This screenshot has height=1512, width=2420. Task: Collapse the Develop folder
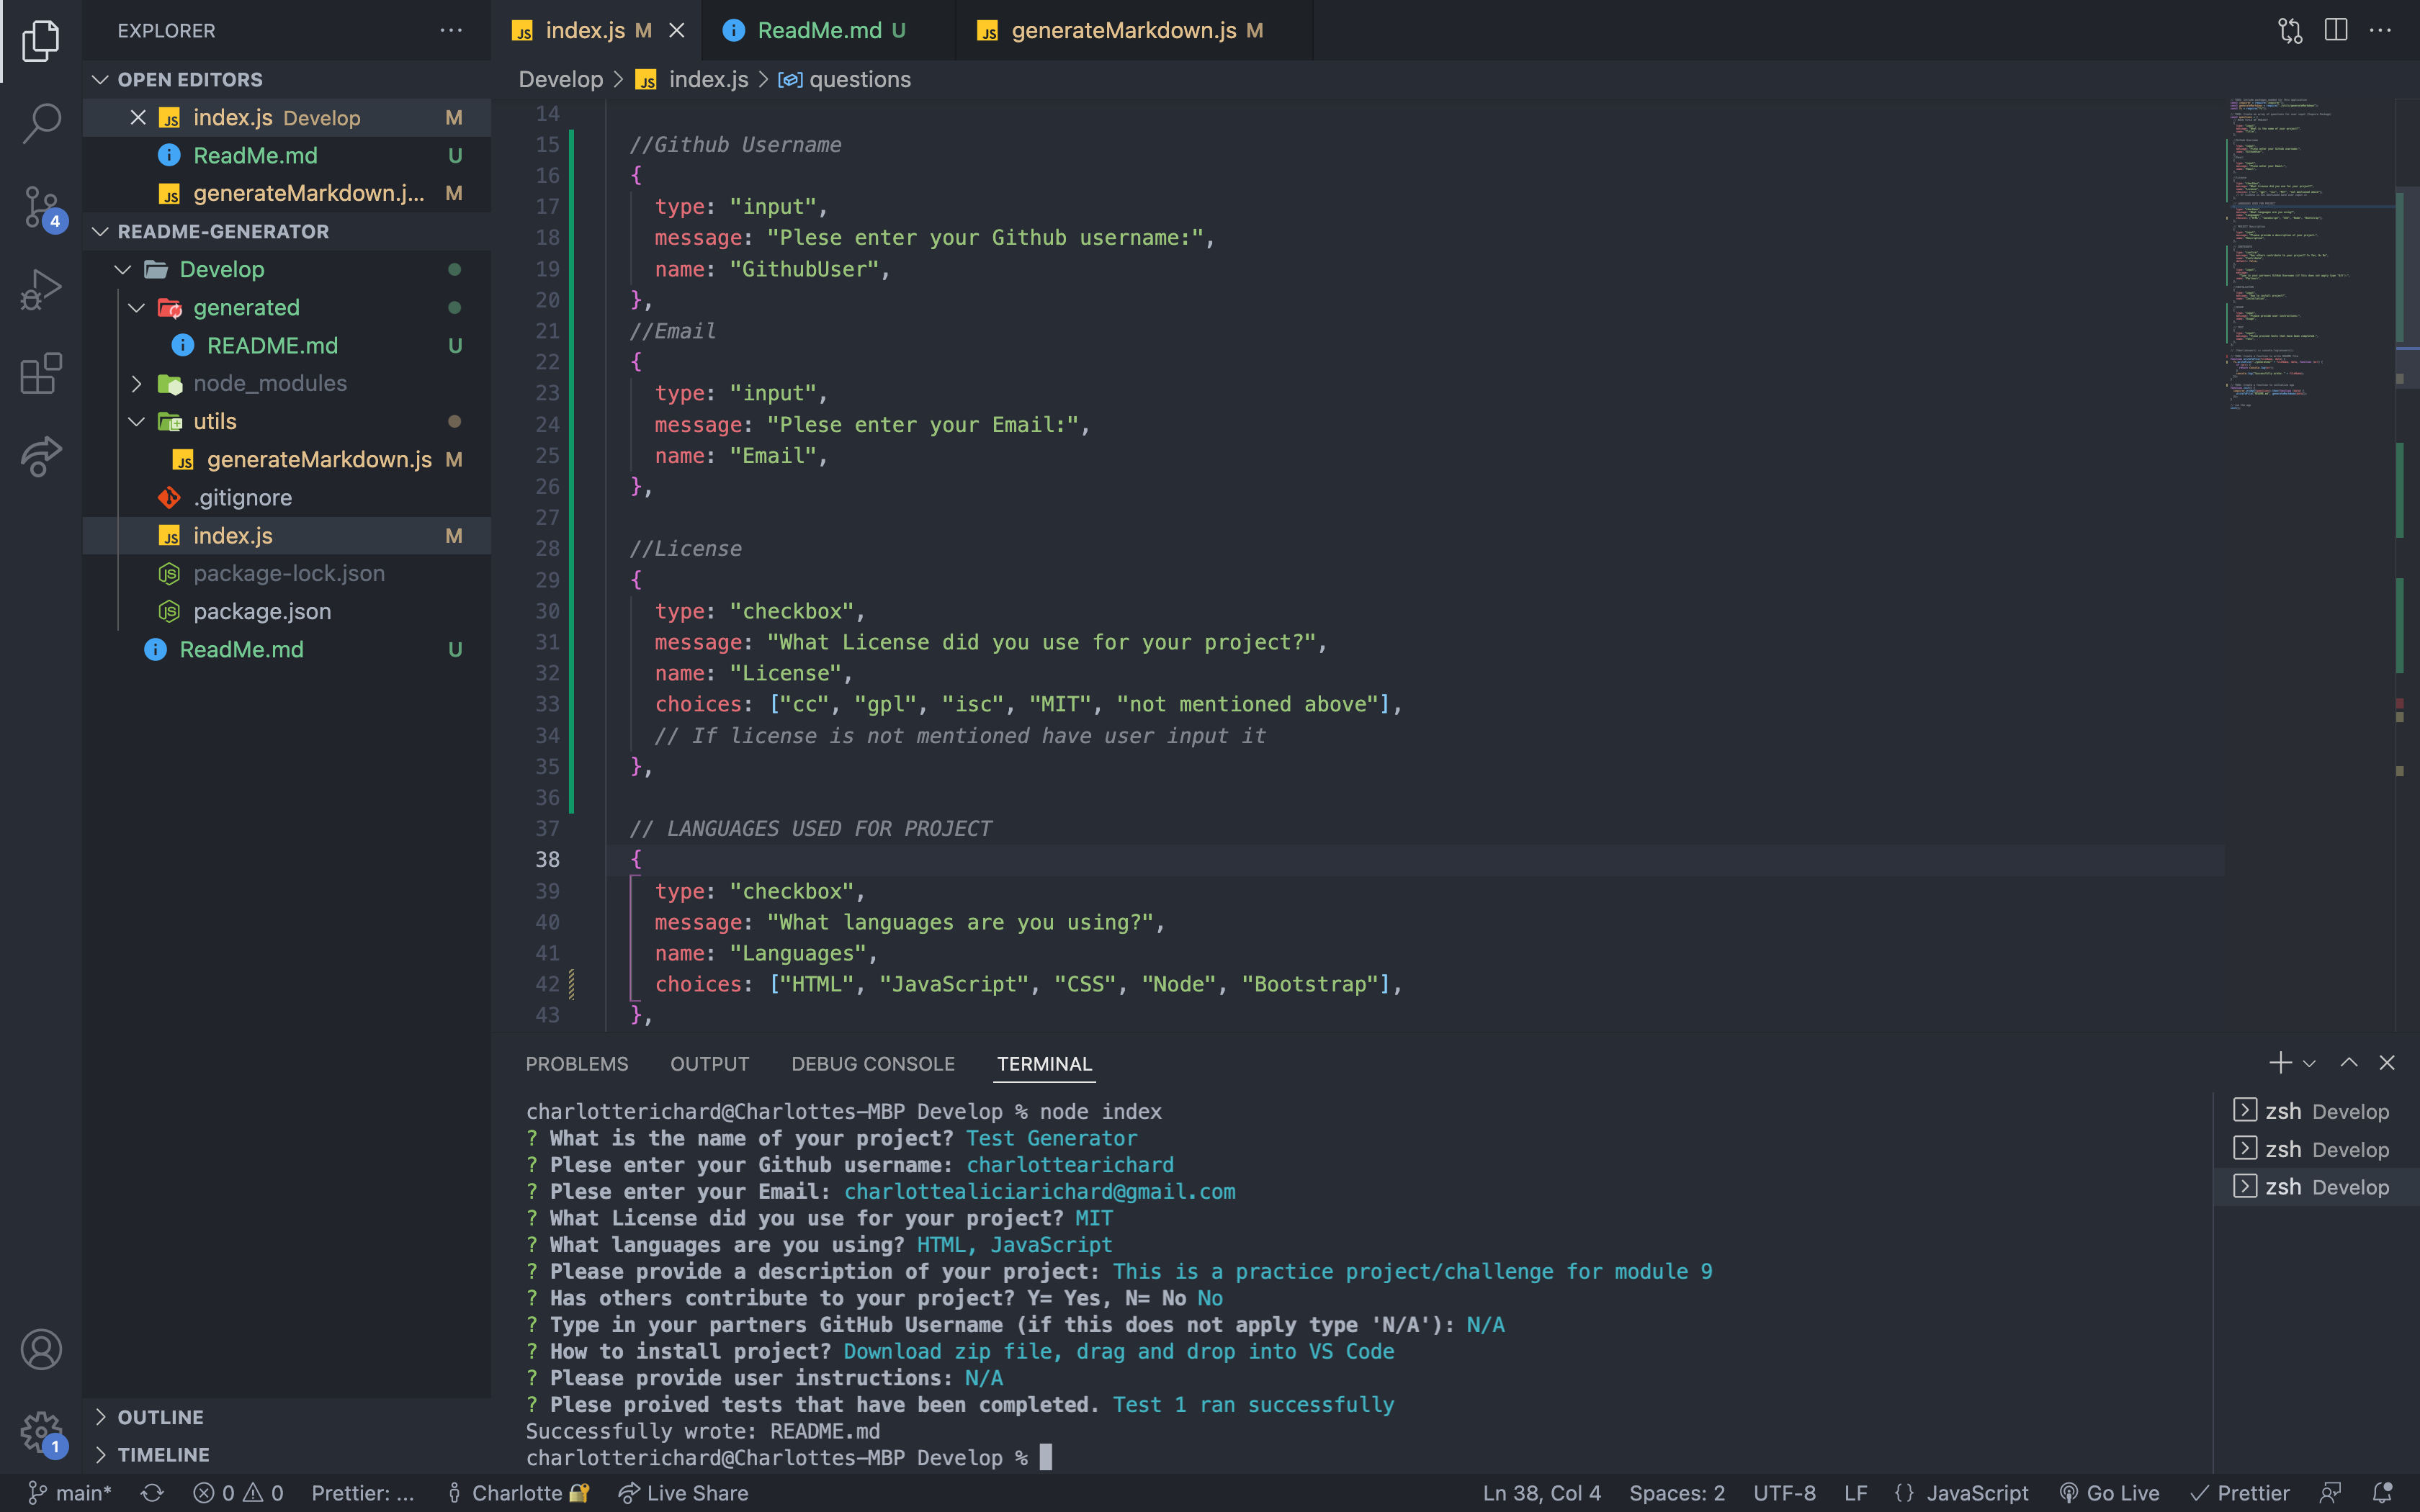(x=123, y=269)
